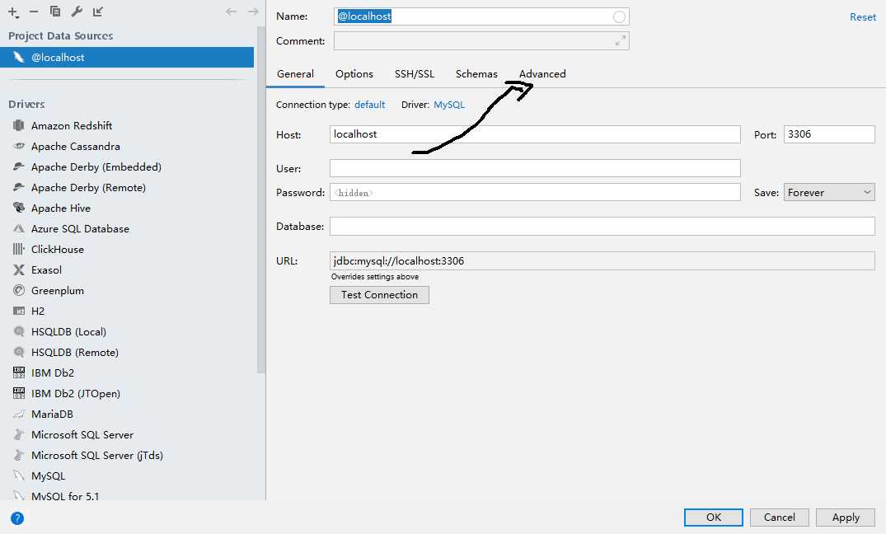Image resolution: width=886 pixels, height=534 pixels.
Task: Add a new data source with plus icon
Action: pos(13,12)
